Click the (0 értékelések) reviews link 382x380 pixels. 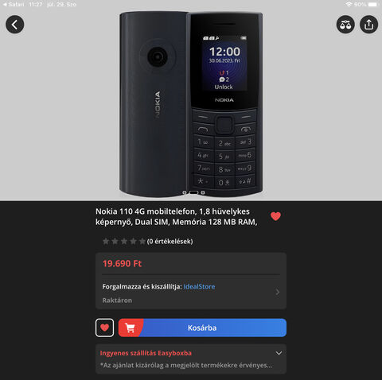pyautogui.click(x=170, y=242)
